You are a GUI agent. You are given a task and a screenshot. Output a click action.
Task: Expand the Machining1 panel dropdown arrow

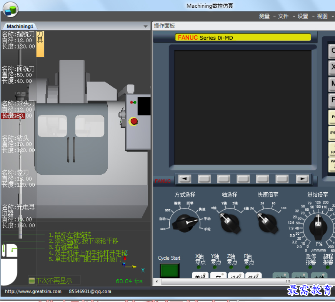point(145,27)
